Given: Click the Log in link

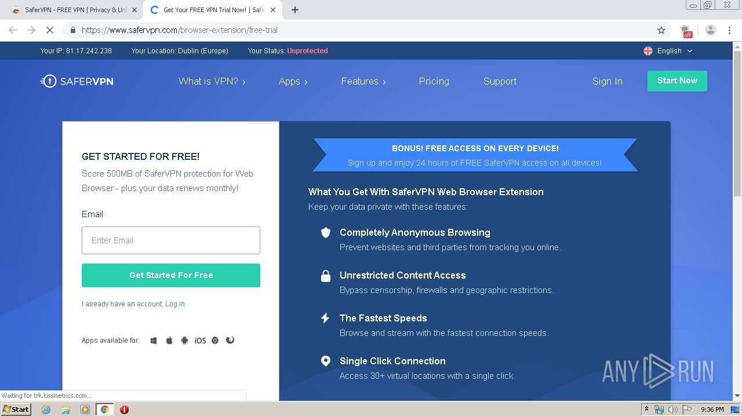Looking at the screenshot, I should point(175,304).
